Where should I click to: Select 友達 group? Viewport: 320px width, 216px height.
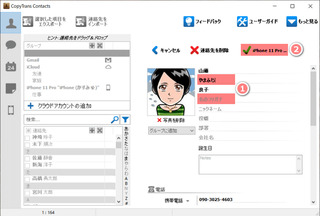[37, 74]
